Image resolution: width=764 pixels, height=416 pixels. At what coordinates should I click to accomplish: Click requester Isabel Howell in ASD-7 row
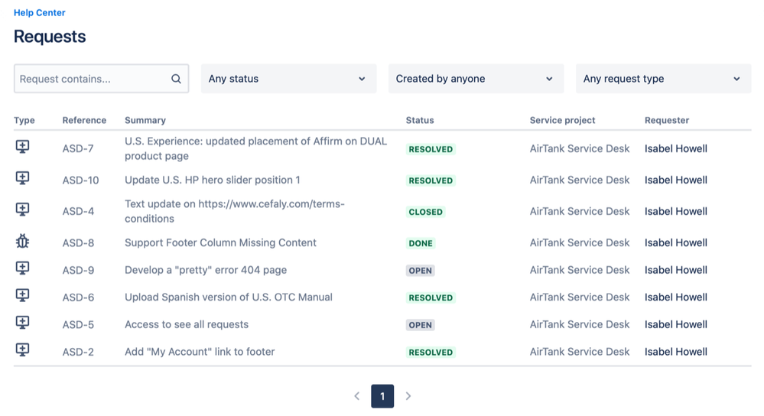[x=676, y=148]
